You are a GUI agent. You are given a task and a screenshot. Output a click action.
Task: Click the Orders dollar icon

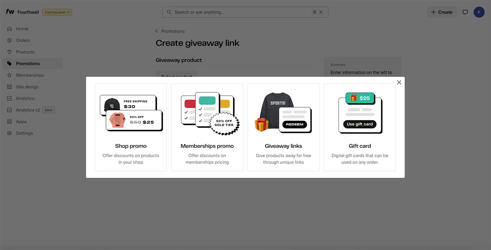coord(9,40)
